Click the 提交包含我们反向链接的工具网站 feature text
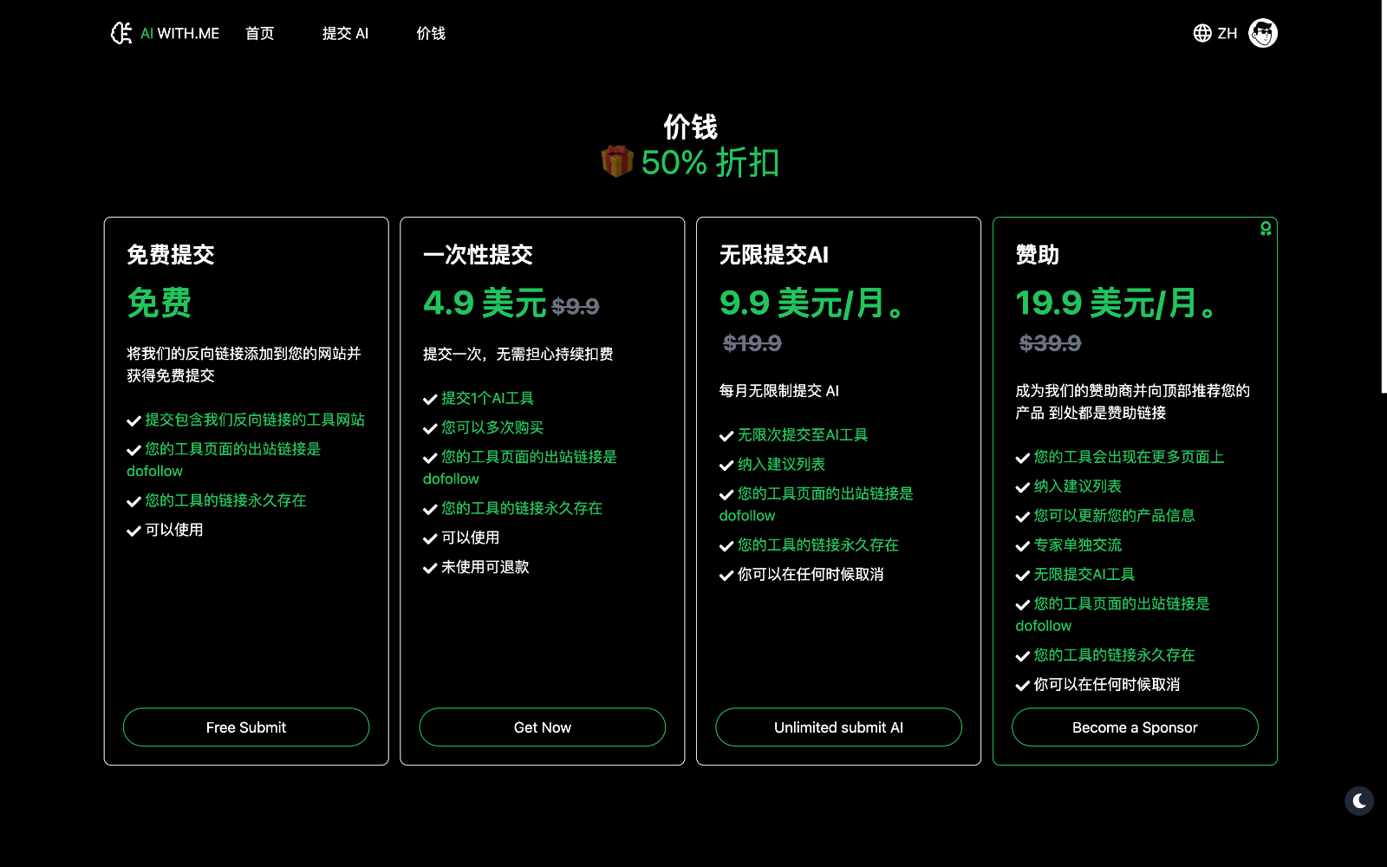 click(255, 420)
